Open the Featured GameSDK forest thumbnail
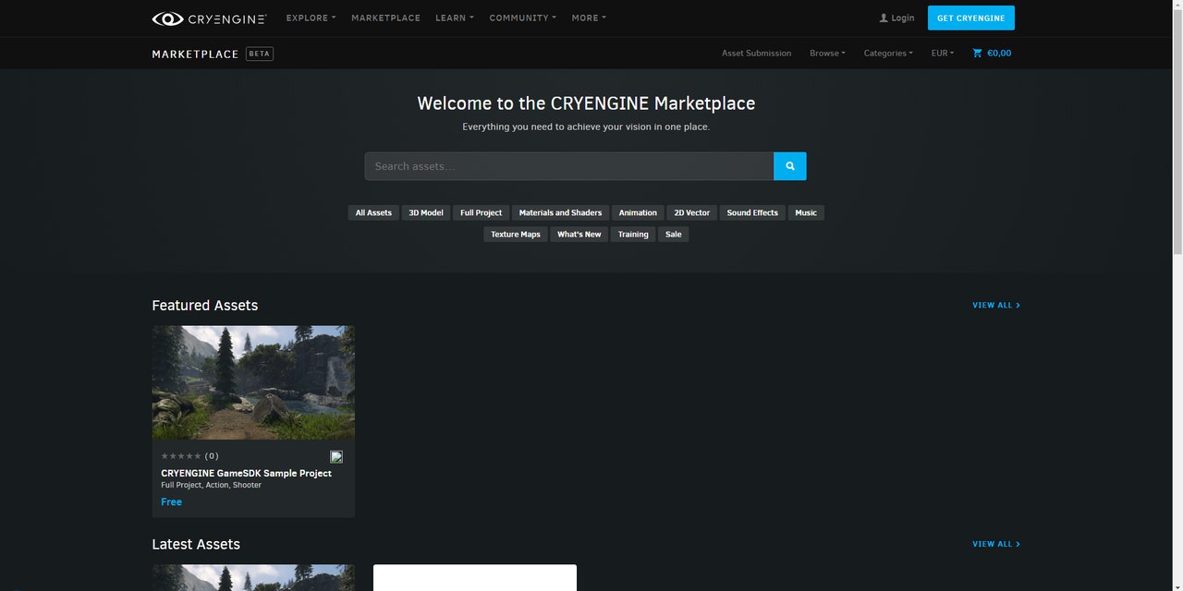 253,382
